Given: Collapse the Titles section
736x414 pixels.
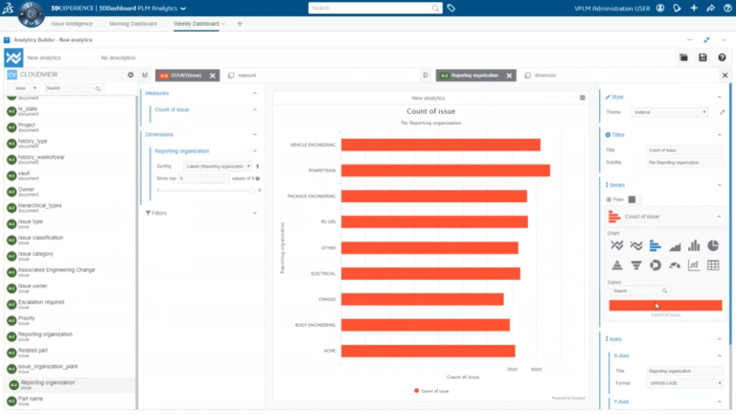Looking at the screenshot, I should [719, 135].
